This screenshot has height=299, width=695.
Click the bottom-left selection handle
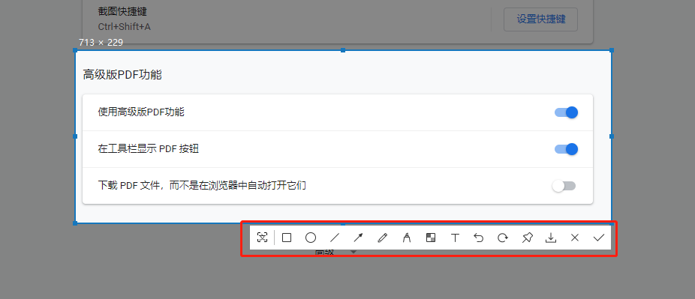pos(75,223)
